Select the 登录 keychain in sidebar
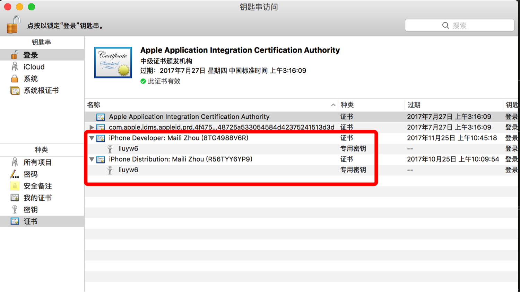Screen dimensions: 520x292 31,55
